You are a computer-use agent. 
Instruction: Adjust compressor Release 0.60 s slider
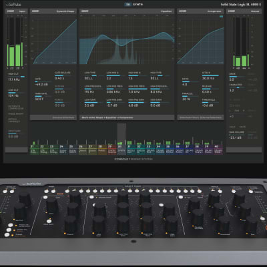(x=210, y=89)
